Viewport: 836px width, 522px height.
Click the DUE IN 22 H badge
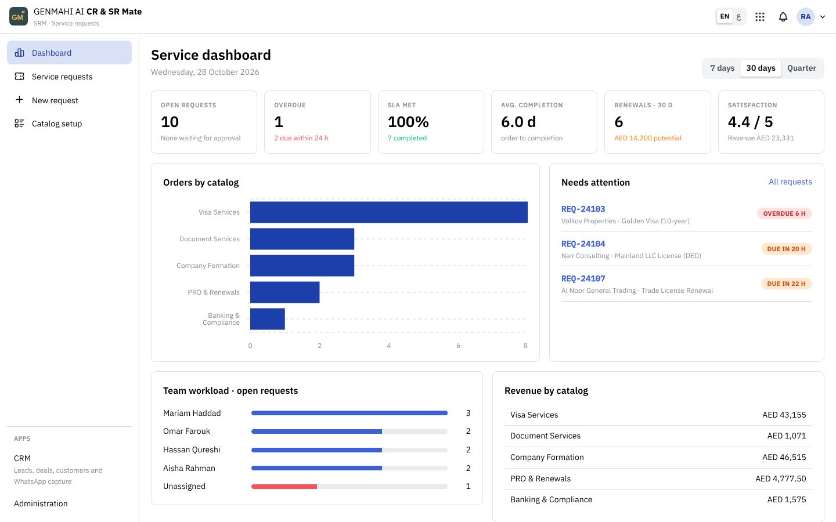786,284
